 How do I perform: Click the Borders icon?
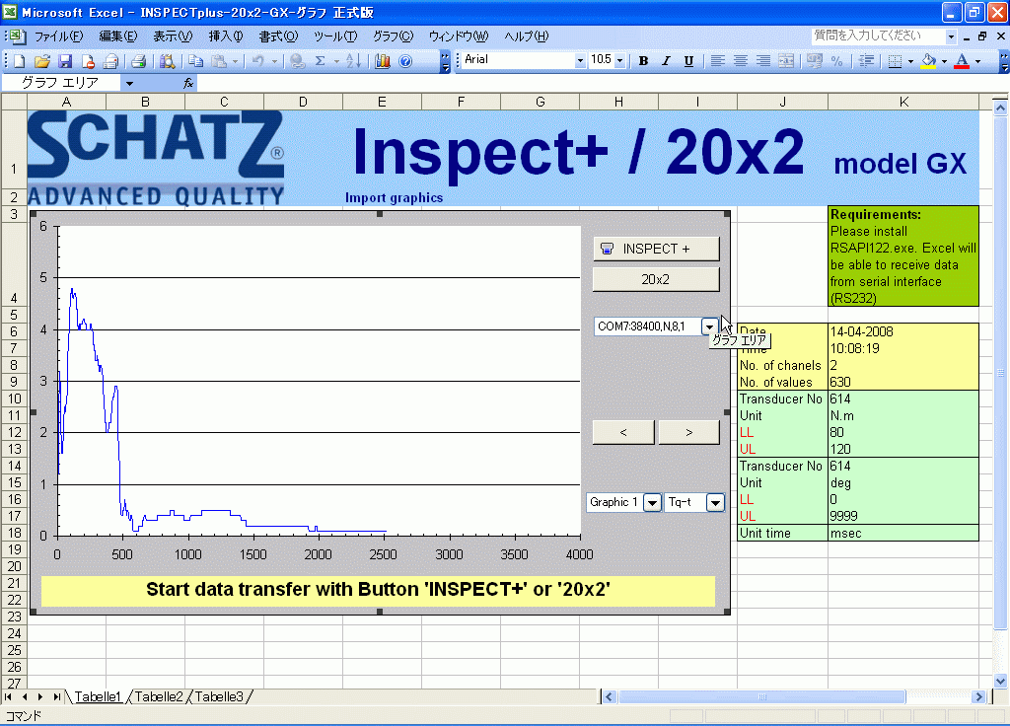pos(895,61)
